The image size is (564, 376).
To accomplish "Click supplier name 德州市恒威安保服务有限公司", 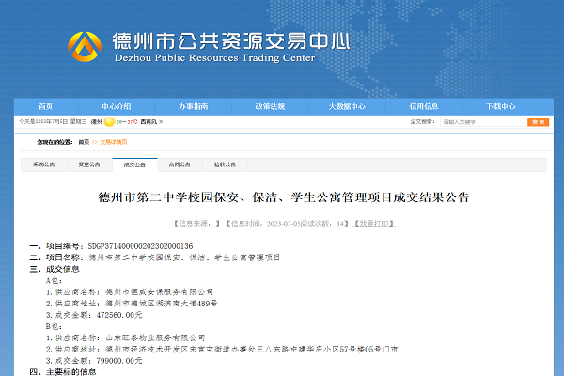I will pyautogui.click(x=160, y=291).
